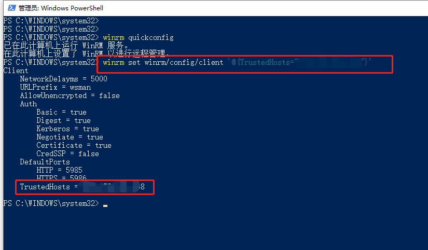Click the Client heading in output

point(16,71)
